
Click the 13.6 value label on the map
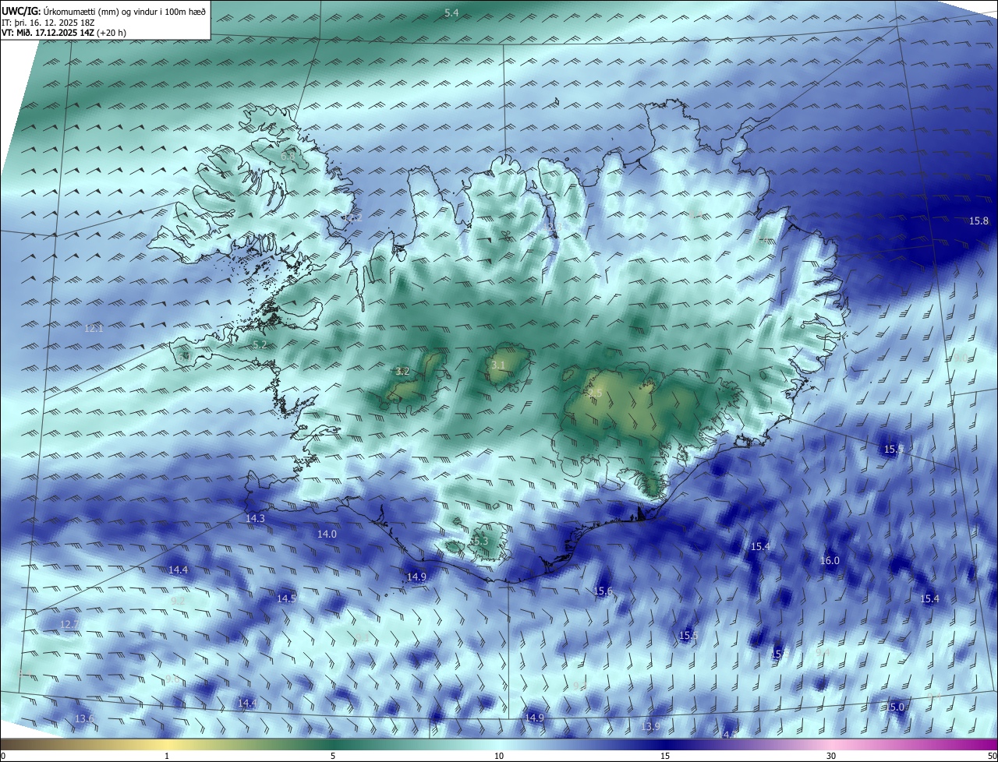coord(84,718)
